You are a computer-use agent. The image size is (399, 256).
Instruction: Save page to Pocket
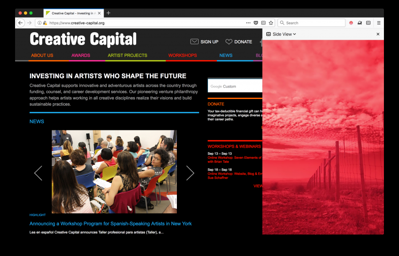click(256, 23)
